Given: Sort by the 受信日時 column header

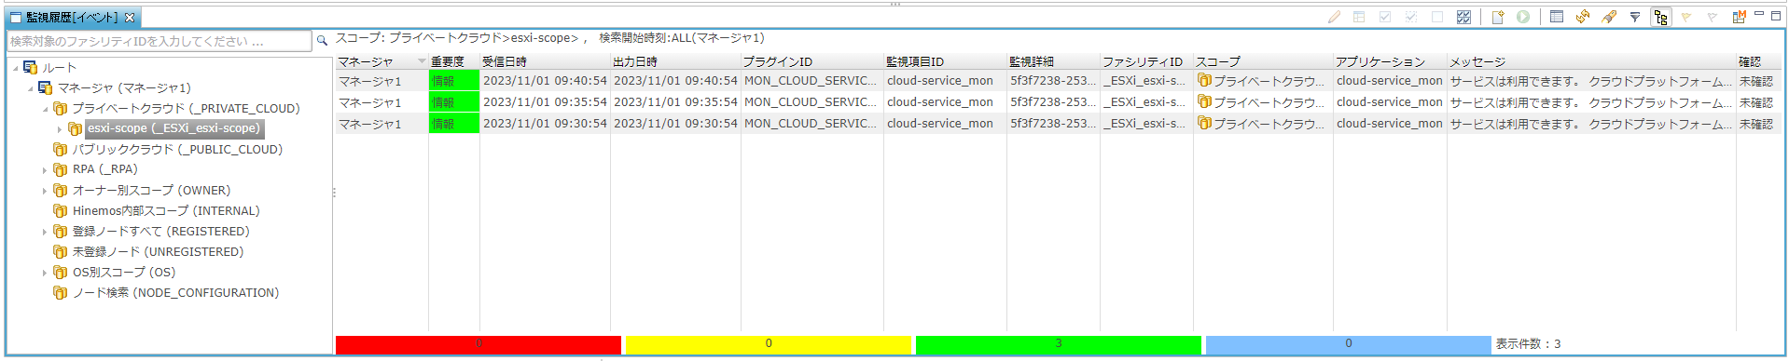Looking at the screenshot, I should click(x=545, y=61).
